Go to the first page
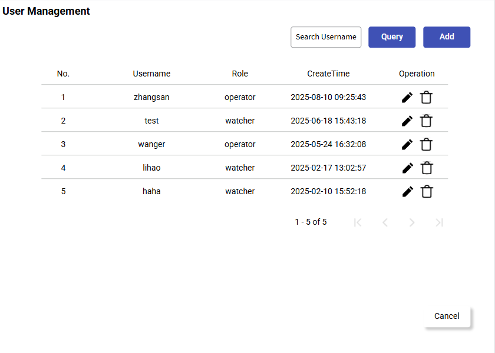Image resolution: width=495 pixels, height=353 pixels. pyautogui.click(x=358, y=222)
